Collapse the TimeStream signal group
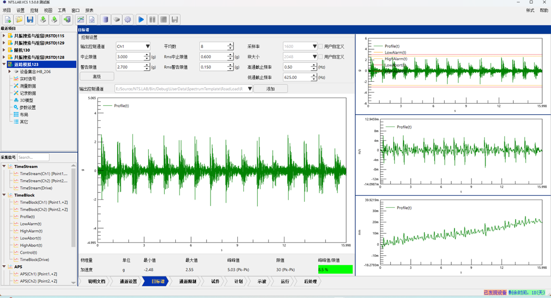This screenshot has width=551, height=298. click(4, 167)
